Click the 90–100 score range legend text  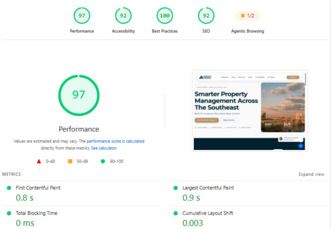click(116, 161)
